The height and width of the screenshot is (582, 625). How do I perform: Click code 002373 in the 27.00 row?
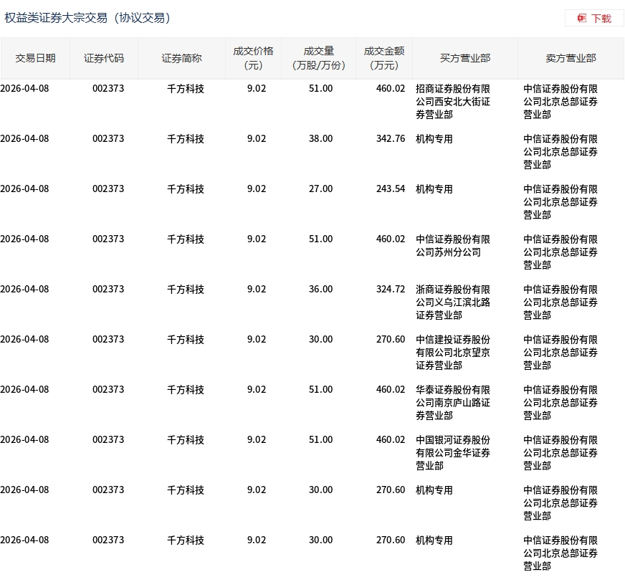point(108,189)
